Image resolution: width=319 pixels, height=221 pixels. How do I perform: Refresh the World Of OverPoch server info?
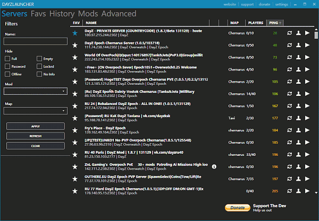click(290, 57)
